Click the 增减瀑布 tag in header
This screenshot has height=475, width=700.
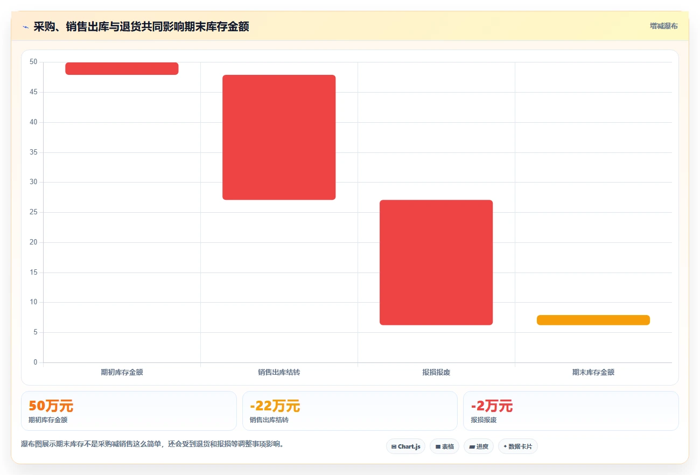pyautogui.click(x=663, y=26)
